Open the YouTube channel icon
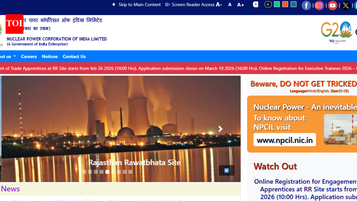The image size is (357, 201). 332,6
